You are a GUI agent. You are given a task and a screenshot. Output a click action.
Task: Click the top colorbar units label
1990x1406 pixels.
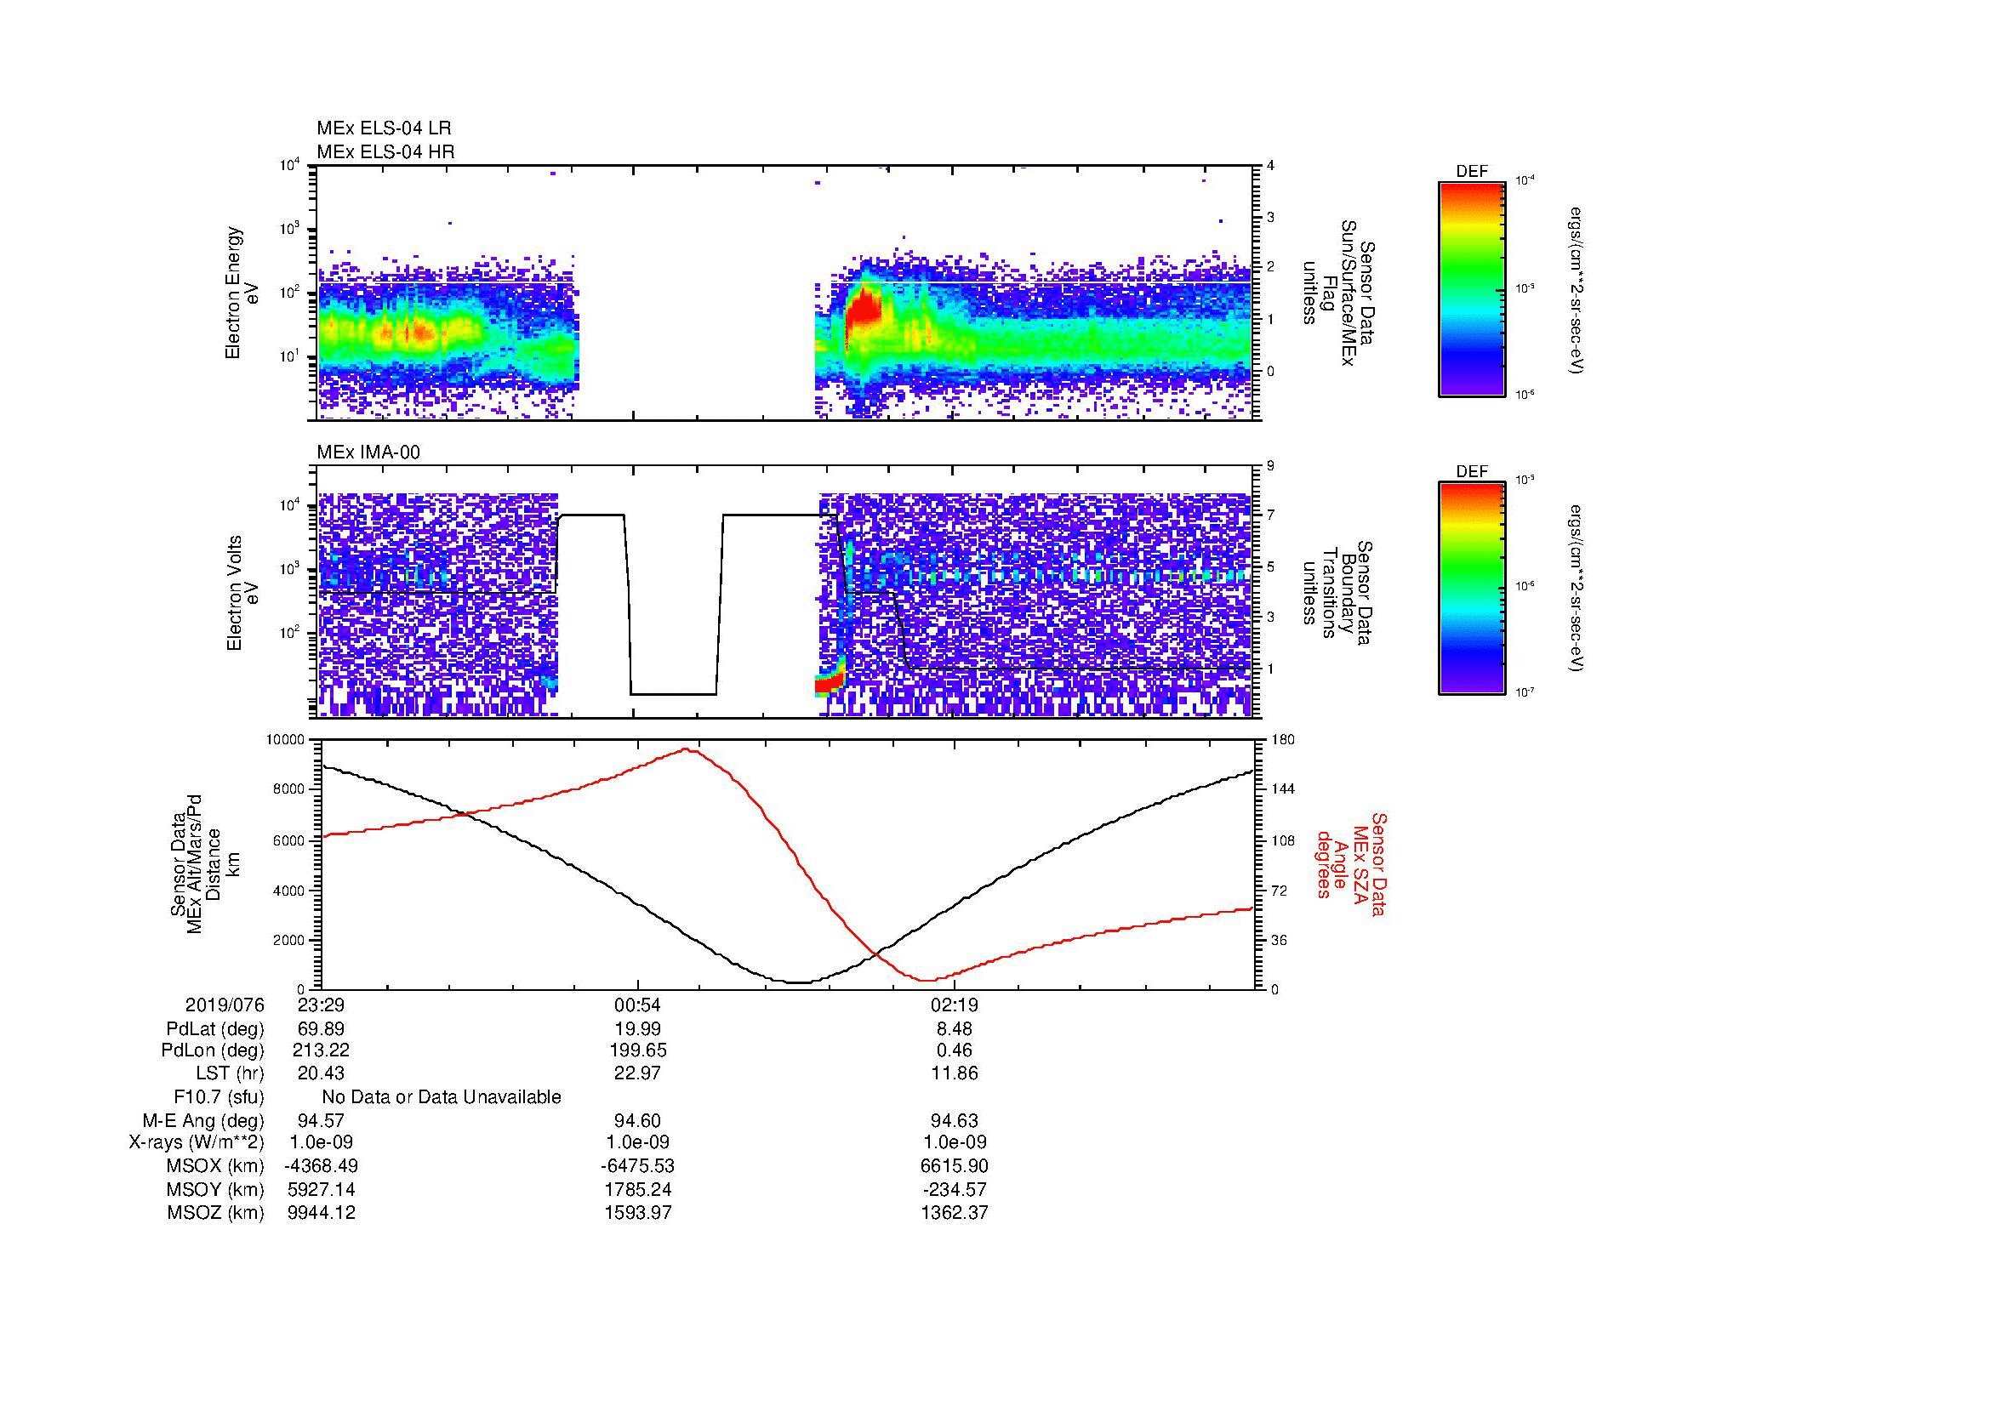pyautogui.click(x=1576, y=290)
